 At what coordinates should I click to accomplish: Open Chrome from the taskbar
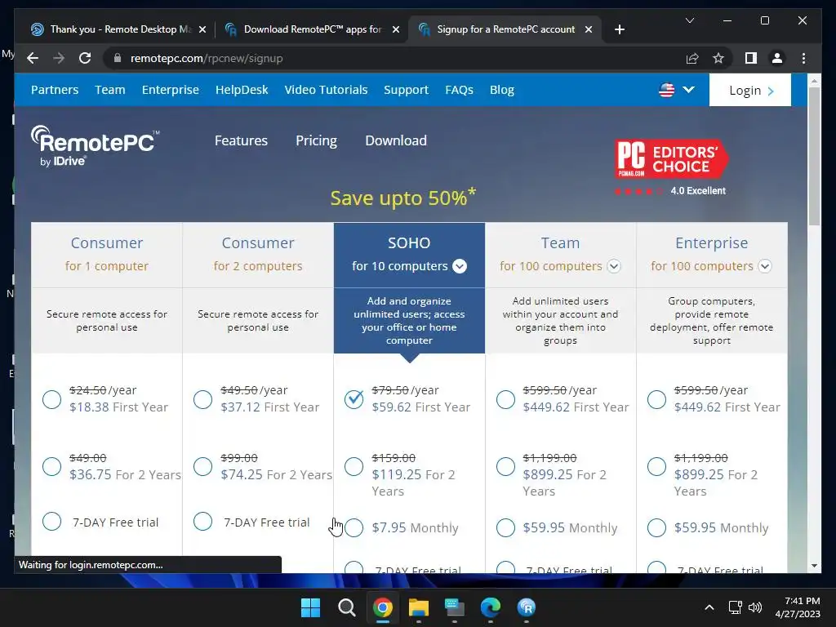click(382, 607)
